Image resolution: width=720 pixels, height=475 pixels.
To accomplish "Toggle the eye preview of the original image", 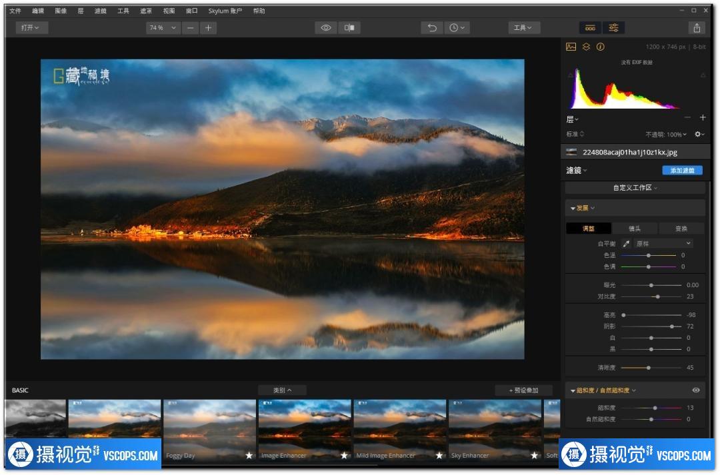I will pyautogui.click(x=326, y=28).
